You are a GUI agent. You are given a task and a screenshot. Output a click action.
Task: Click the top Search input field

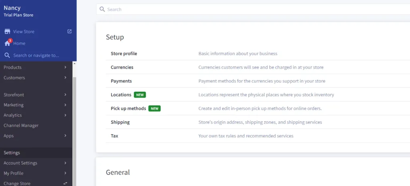point(253,9)
